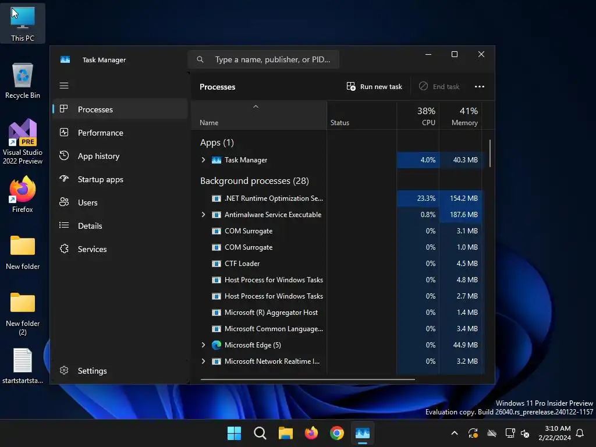Select This PC desktop icon

(x=23, y=23)
